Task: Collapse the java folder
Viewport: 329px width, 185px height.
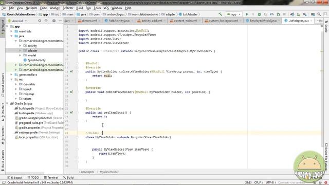Action: point(11,36)
